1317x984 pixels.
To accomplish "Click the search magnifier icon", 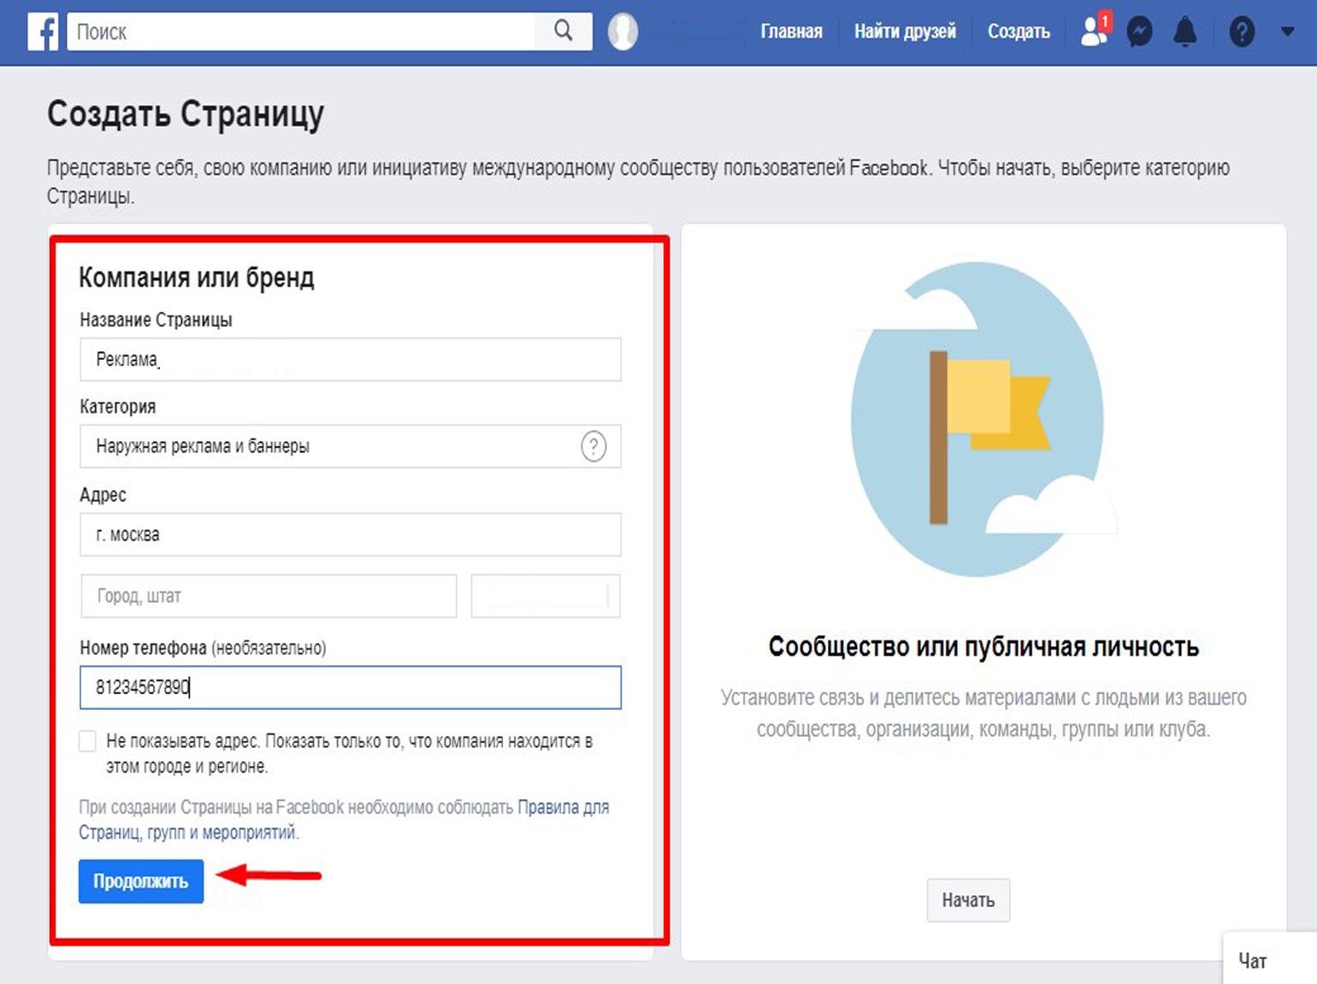I will (x=563, y=32).
